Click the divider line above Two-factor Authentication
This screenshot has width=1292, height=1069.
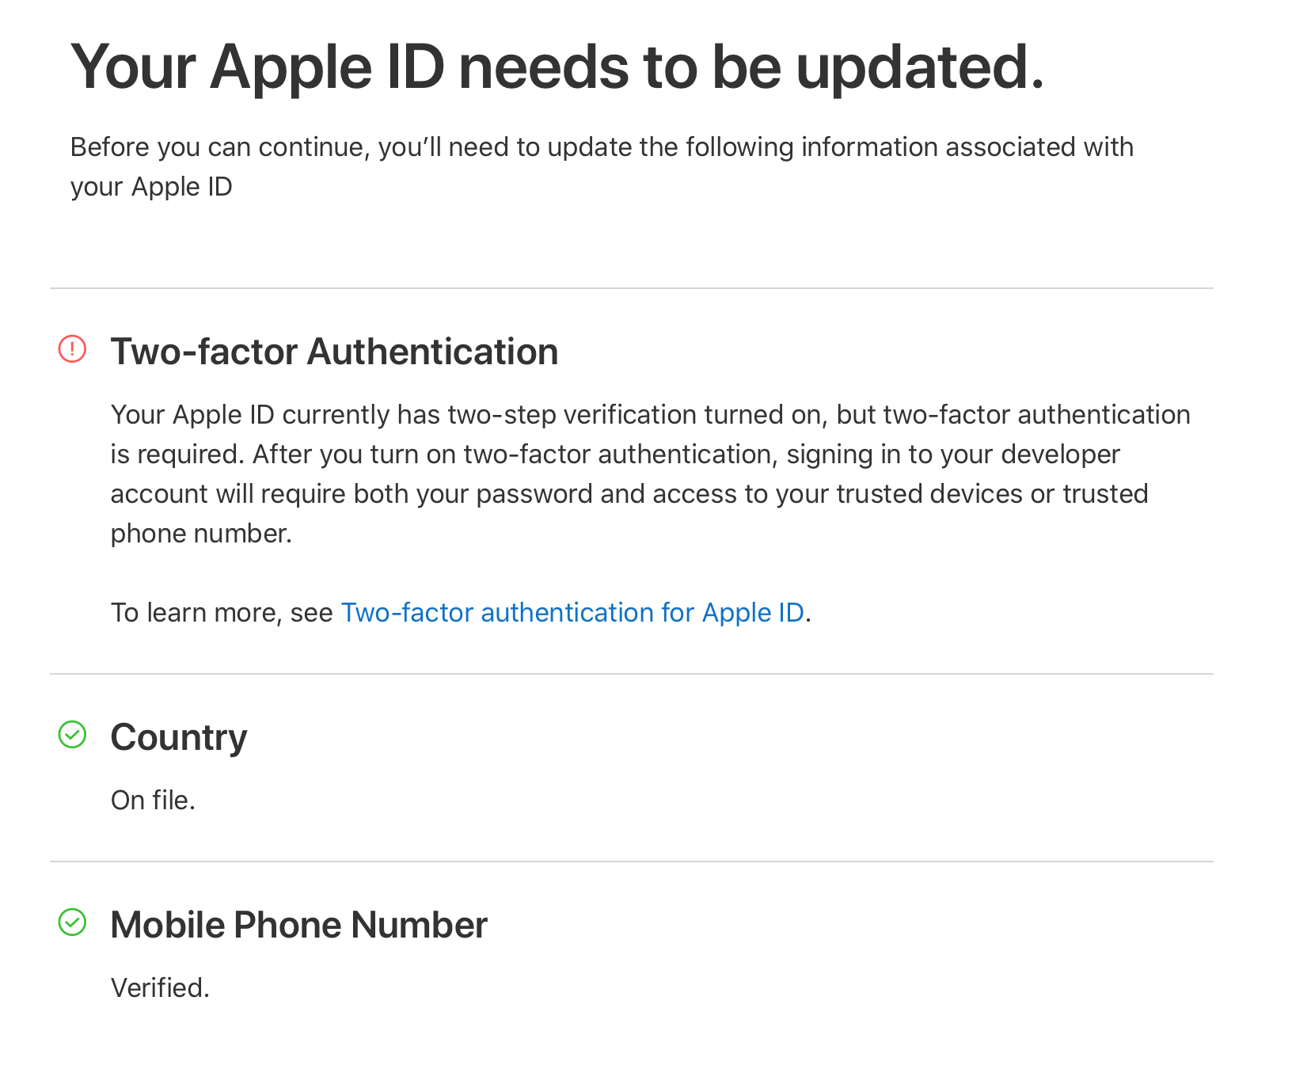click(632, 288)
